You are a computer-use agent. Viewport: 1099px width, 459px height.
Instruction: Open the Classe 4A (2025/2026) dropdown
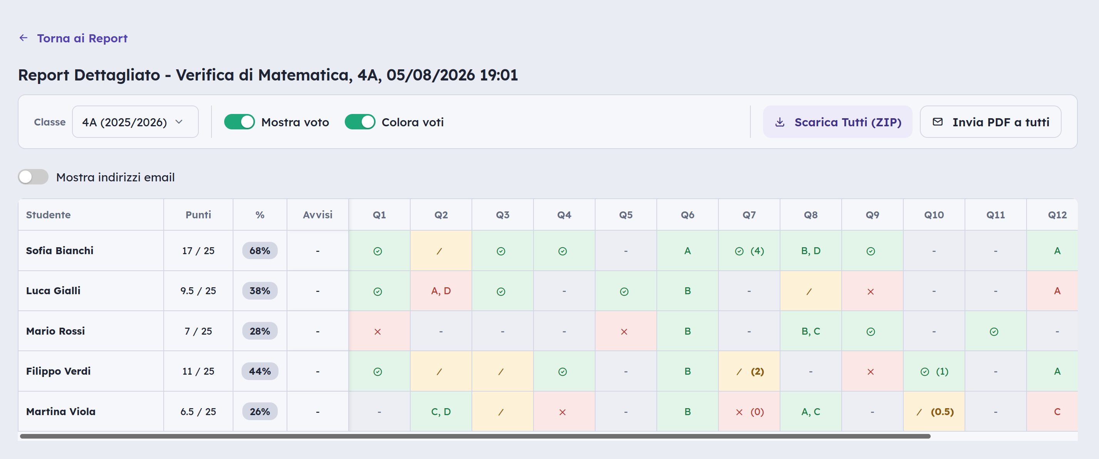[135, 122]
